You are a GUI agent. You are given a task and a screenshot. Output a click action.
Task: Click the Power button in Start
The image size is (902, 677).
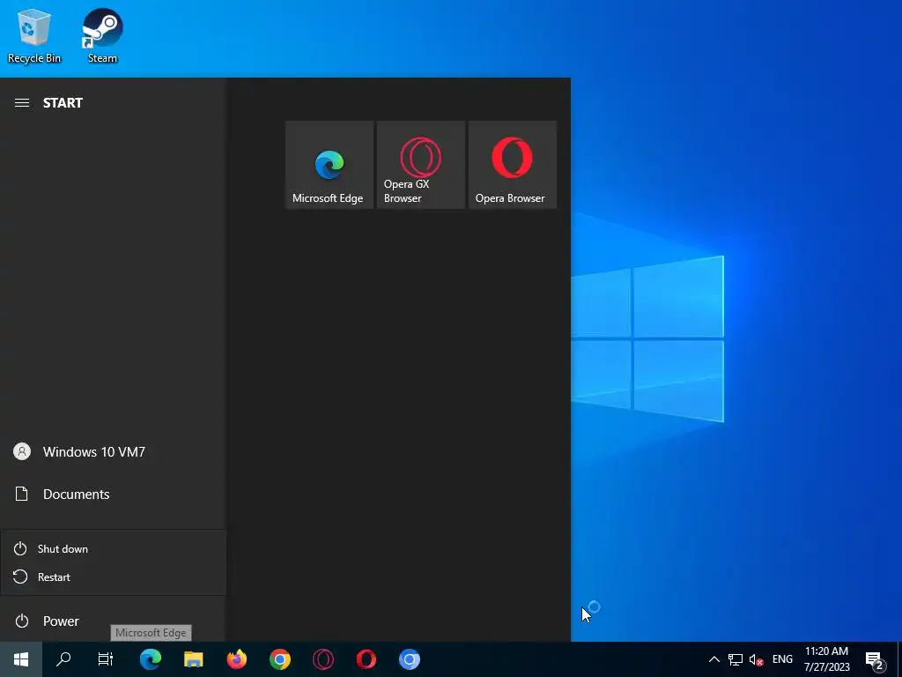tap(114, 621)
